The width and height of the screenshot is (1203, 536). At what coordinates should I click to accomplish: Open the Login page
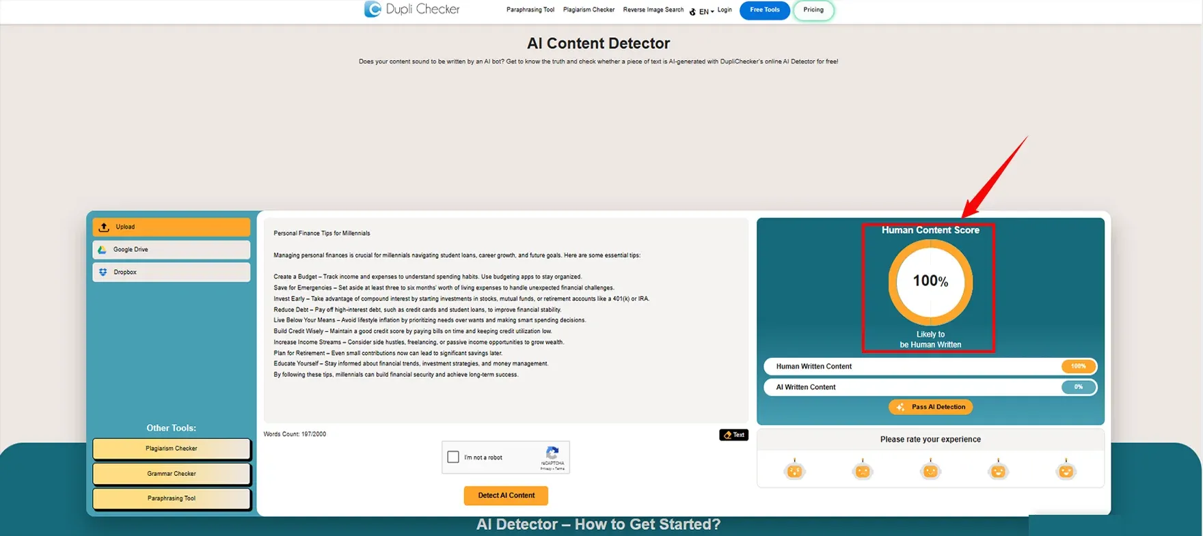[725, 10]
